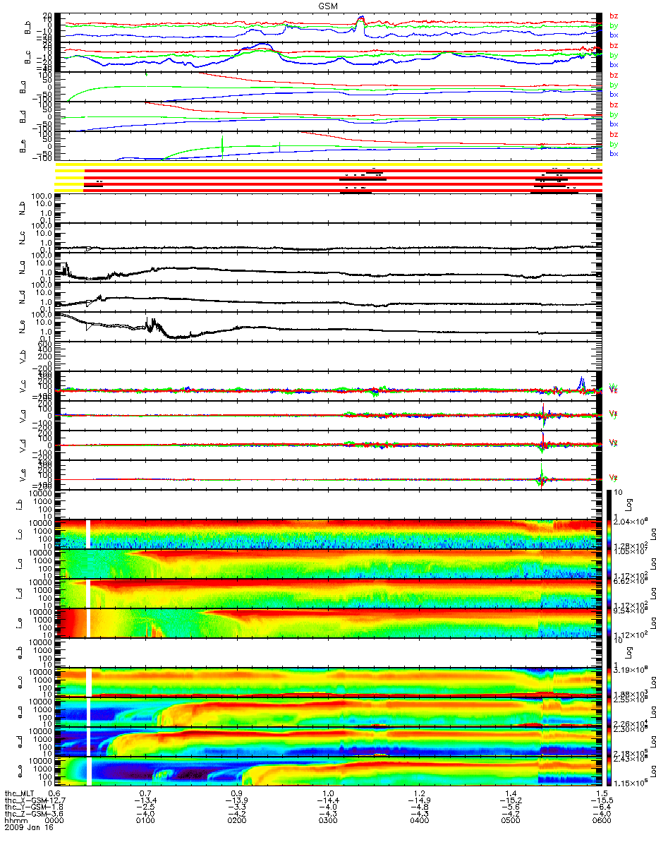Select the X-GSM value -15.2
Screen dimensions: 656x847
510,800
